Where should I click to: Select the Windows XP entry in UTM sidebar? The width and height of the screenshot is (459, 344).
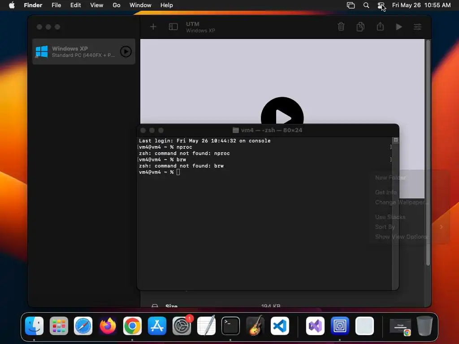tap(84, 52)
